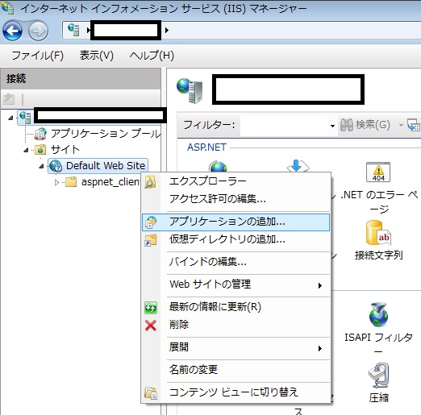Screen dimensions: 421x415
Task: Choose 名前の変更 from context menu
Action: coord(236,370)
